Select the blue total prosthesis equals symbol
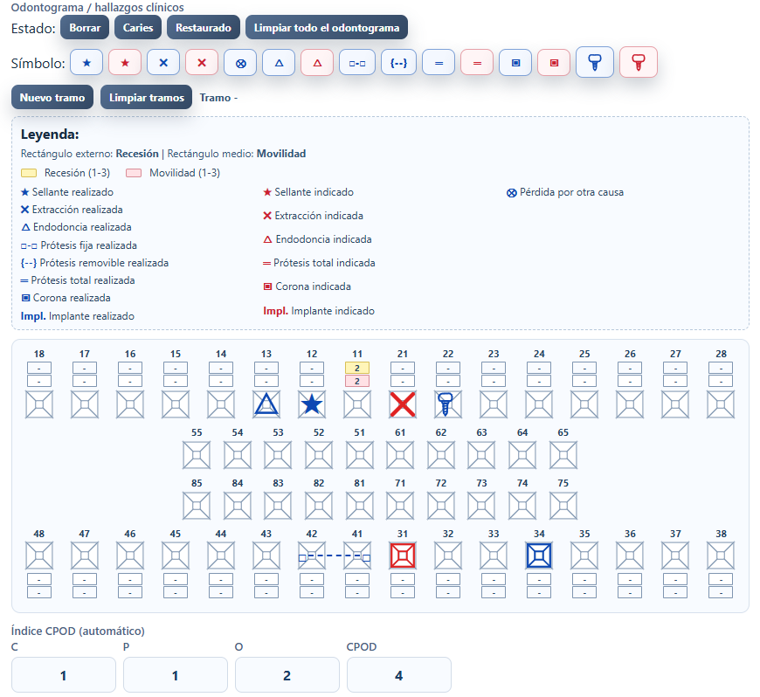The image size is (760, 697). [x=439, y=63]
